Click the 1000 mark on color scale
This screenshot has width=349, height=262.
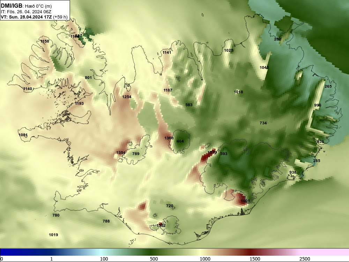[205, 259]
